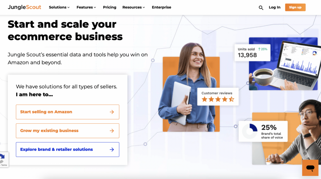Expand the Features dropdown menu
The height and width of the screenshot is (179, 321).
86,8
